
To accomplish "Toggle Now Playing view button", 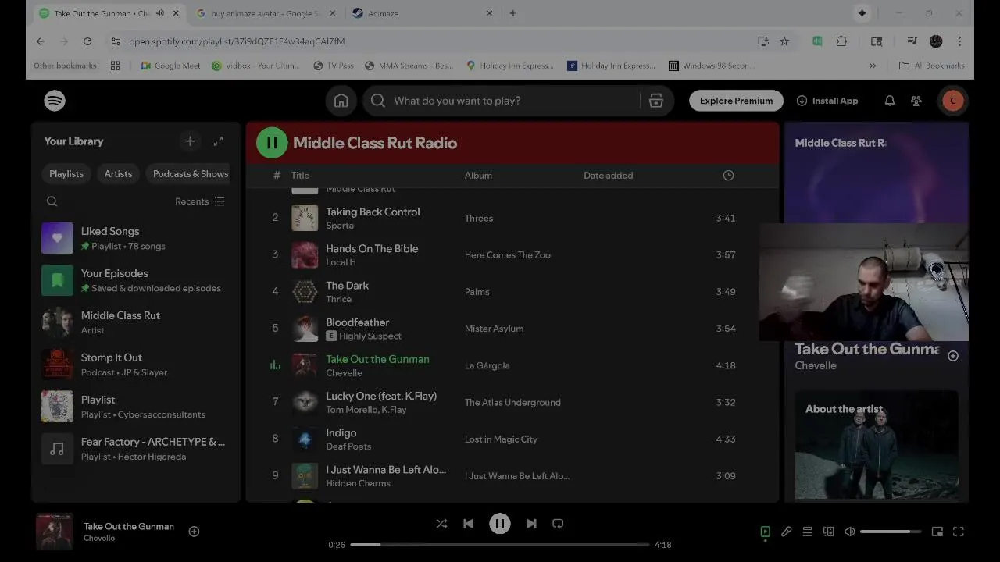I will [x=766, y=532].
